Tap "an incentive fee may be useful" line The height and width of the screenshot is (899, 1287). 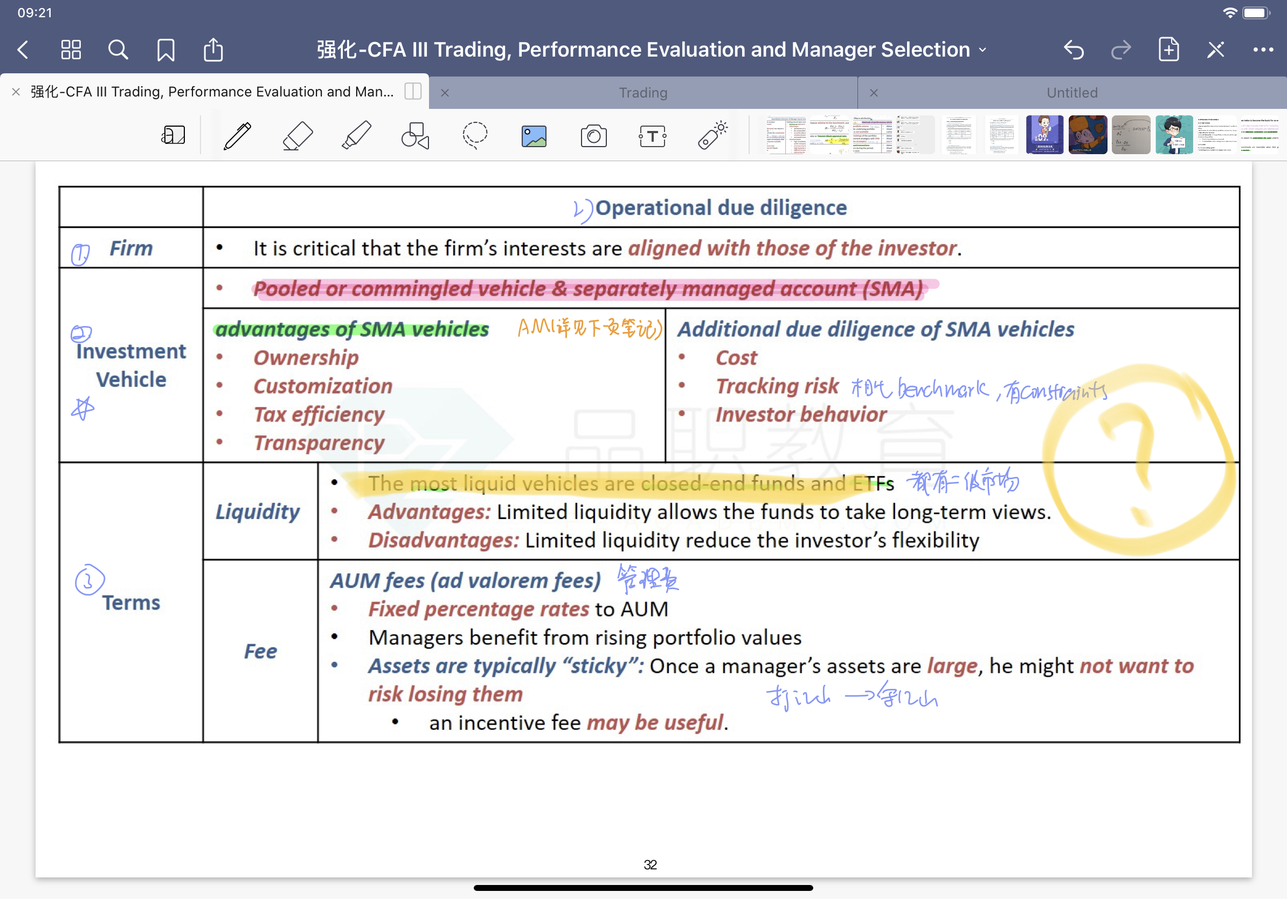pyautogui.click(x=578, y=723)
